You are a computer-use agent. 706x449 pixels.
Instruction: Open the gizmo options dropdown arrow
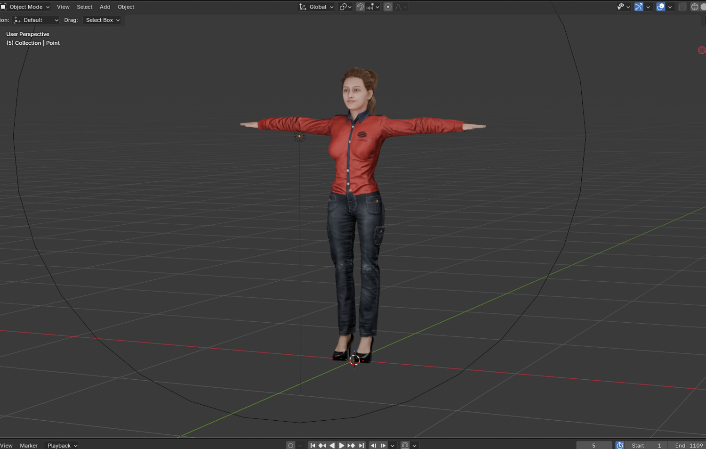pyautogui.click(x=648, y=7)
